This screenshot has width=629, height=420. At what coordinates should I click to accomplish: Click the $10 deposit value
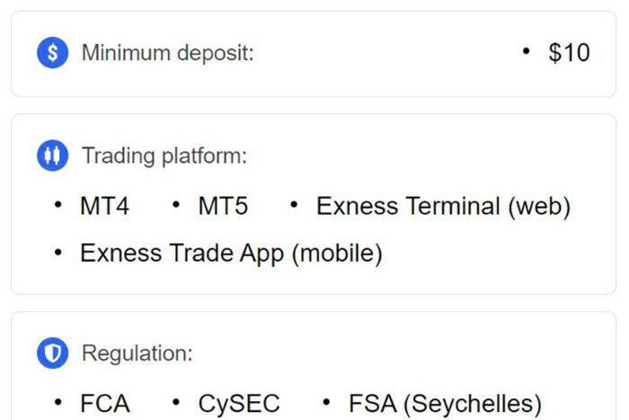click(x=569, y=52)
